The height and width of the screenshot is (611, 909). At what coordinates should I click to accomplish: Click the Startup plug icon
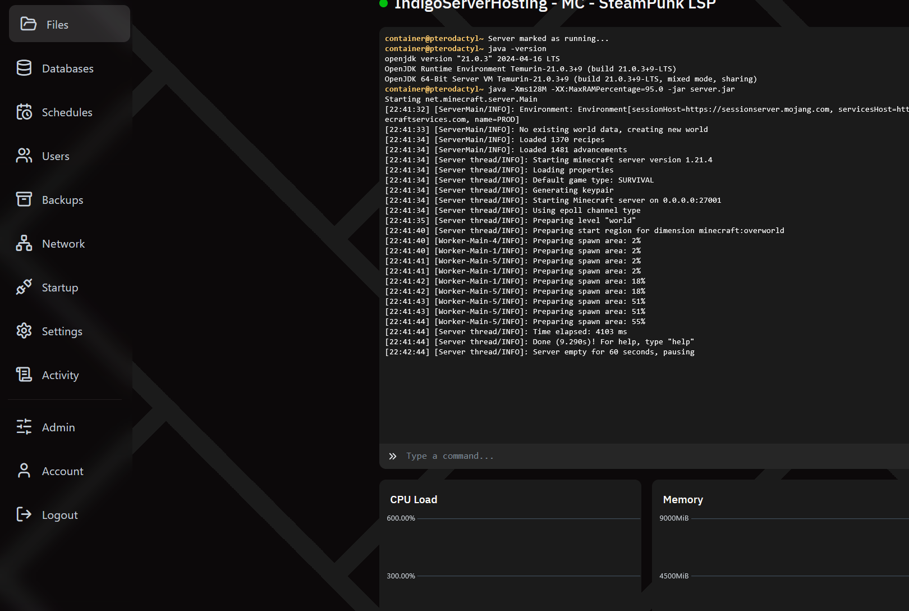[24, 287]
